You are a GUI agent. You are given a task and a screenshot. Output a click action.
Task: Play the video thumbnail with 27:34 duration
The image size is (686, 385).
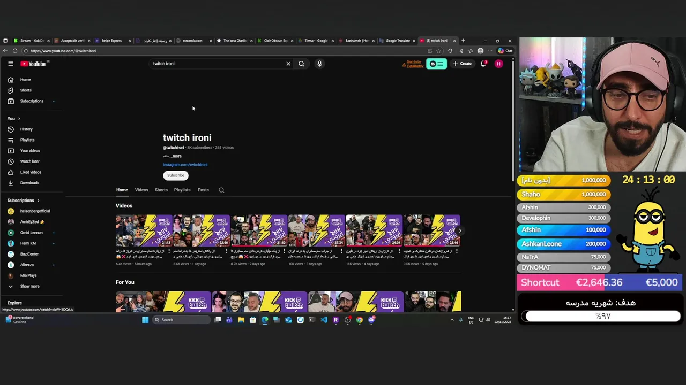click(x=316, y=230)
